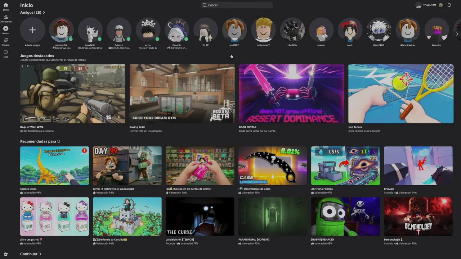Open ¡Defiende tu Castillo! game tile
The width and height of the screenshot is (461, 259).
point(127,217)
